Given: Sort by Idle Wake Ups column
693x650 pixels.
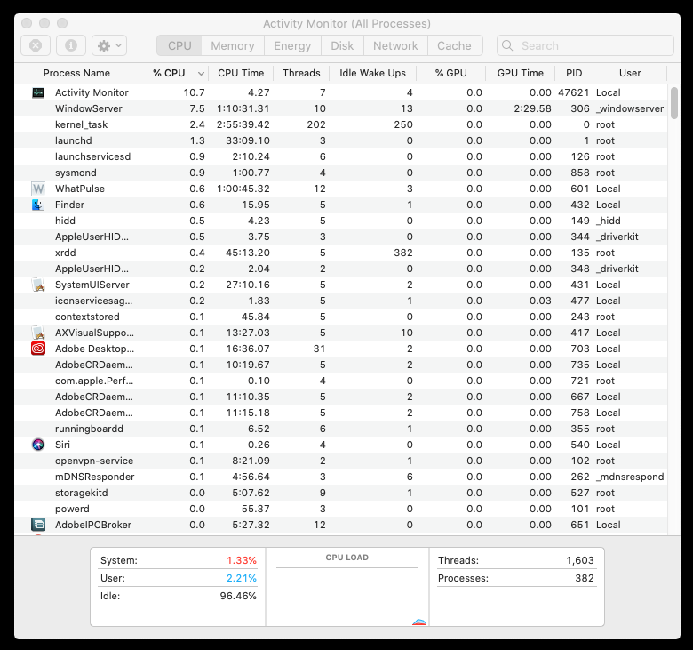Looking at the screenshot, I should pyautogui.click(x=372, y=73).
